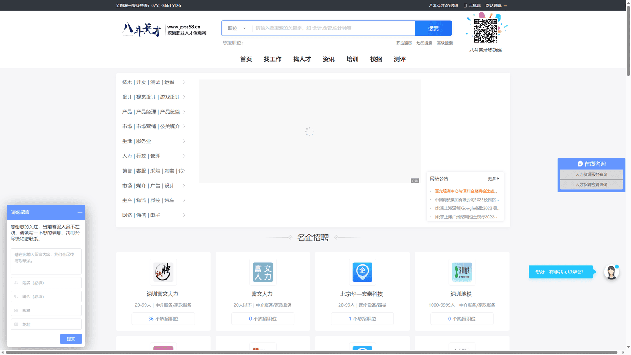This screenshot has width=631, height=355.
Task: Click 0 个热招职位 under 富文人力
Action: tap(263, 319)
